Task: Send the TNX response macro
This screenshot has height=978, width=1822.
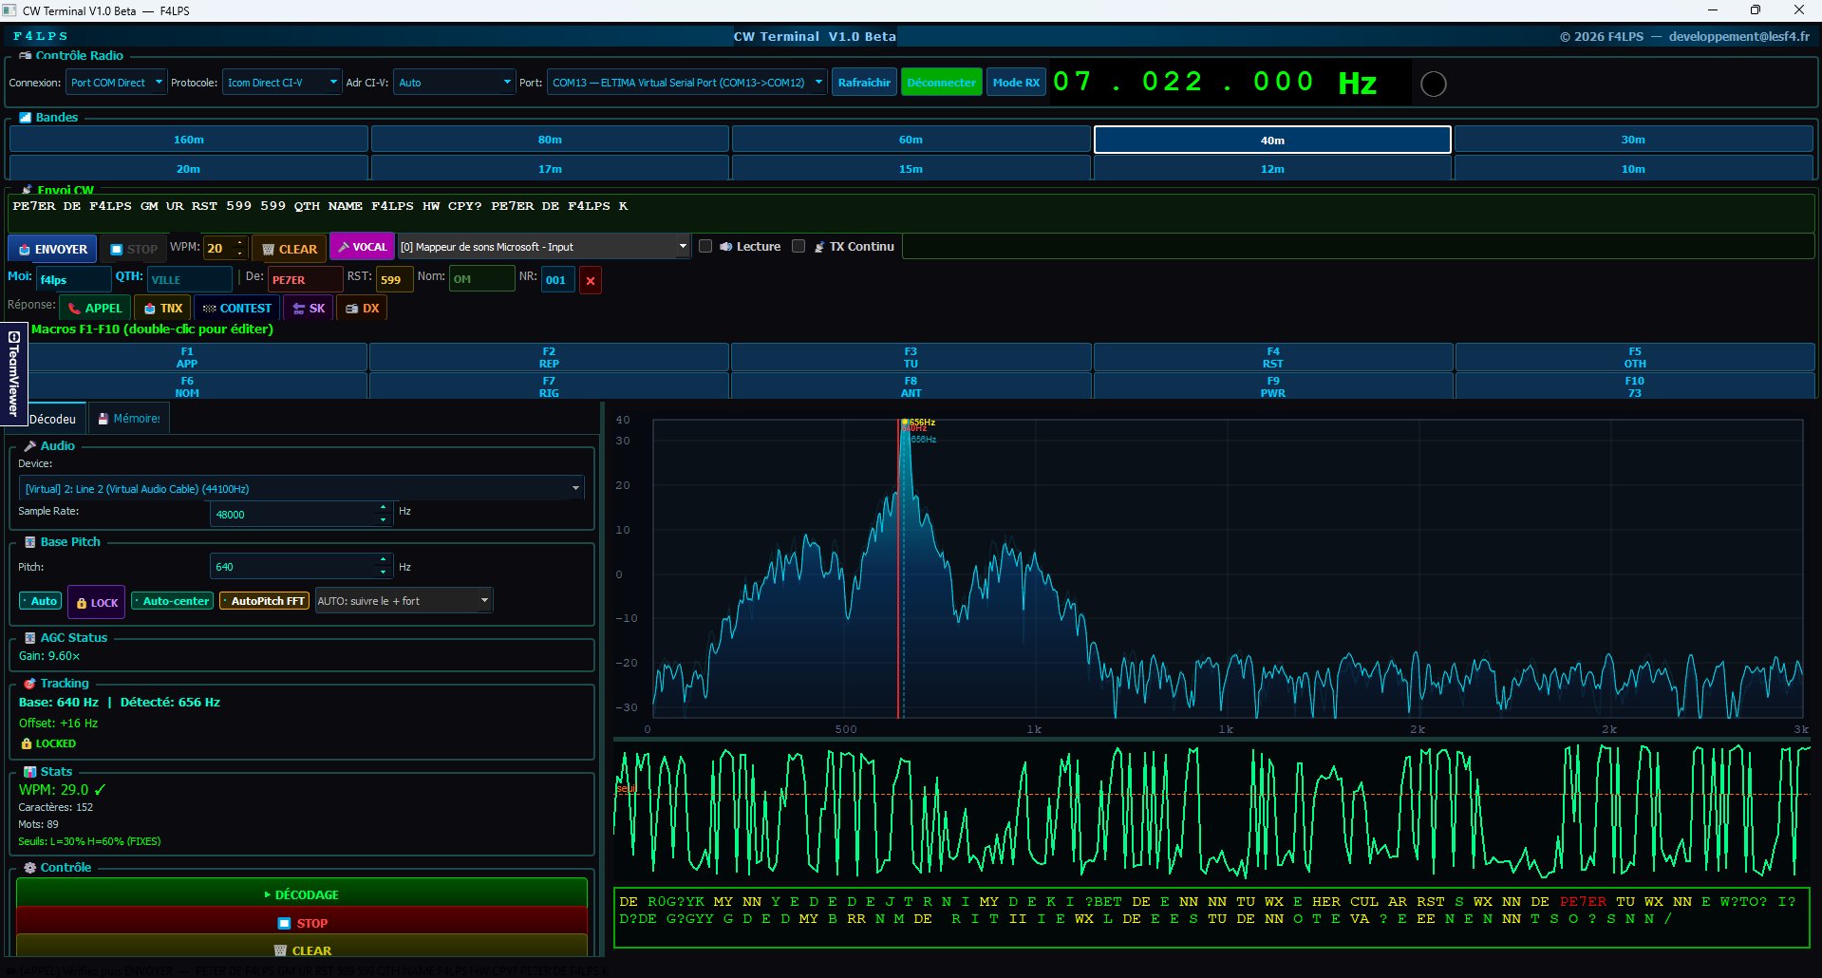Action: coord(162,308)
